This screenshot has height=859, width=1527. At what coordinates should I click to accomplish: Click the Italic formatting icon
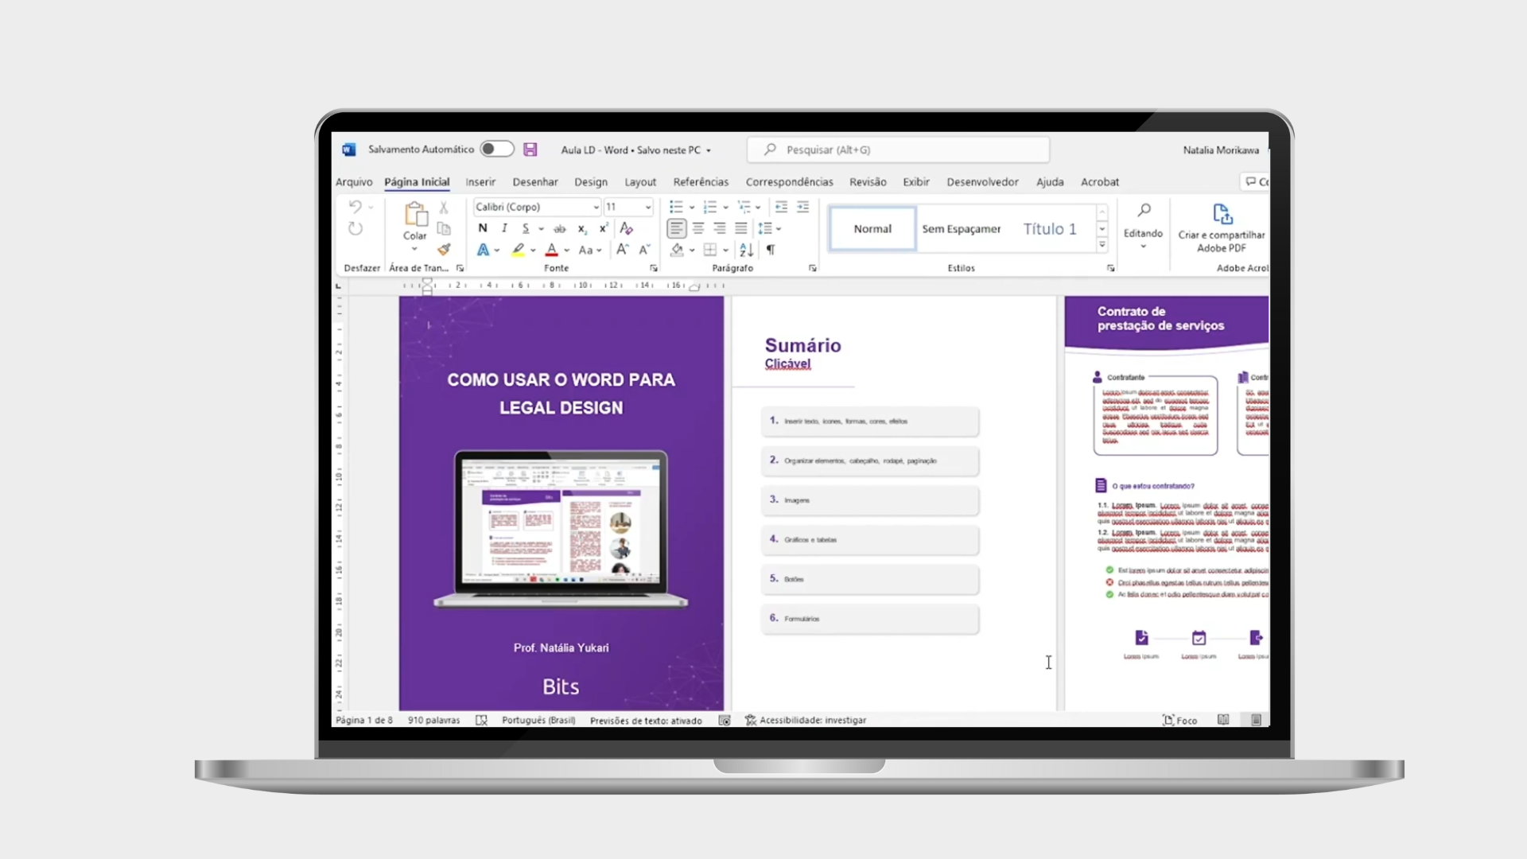(503, 228)
